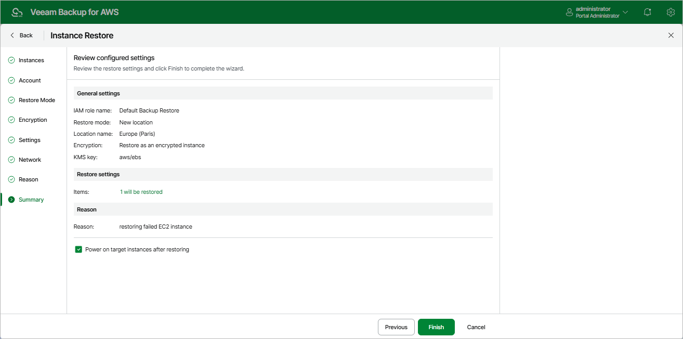683x339 pixels.
Task: Click the Back arrow icon
Action: point(12,35)
